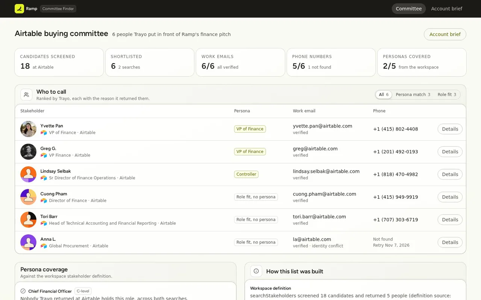This screenshot has height=300, width=481.
Task: Filter list by Persona match
Action: [413, 94]
